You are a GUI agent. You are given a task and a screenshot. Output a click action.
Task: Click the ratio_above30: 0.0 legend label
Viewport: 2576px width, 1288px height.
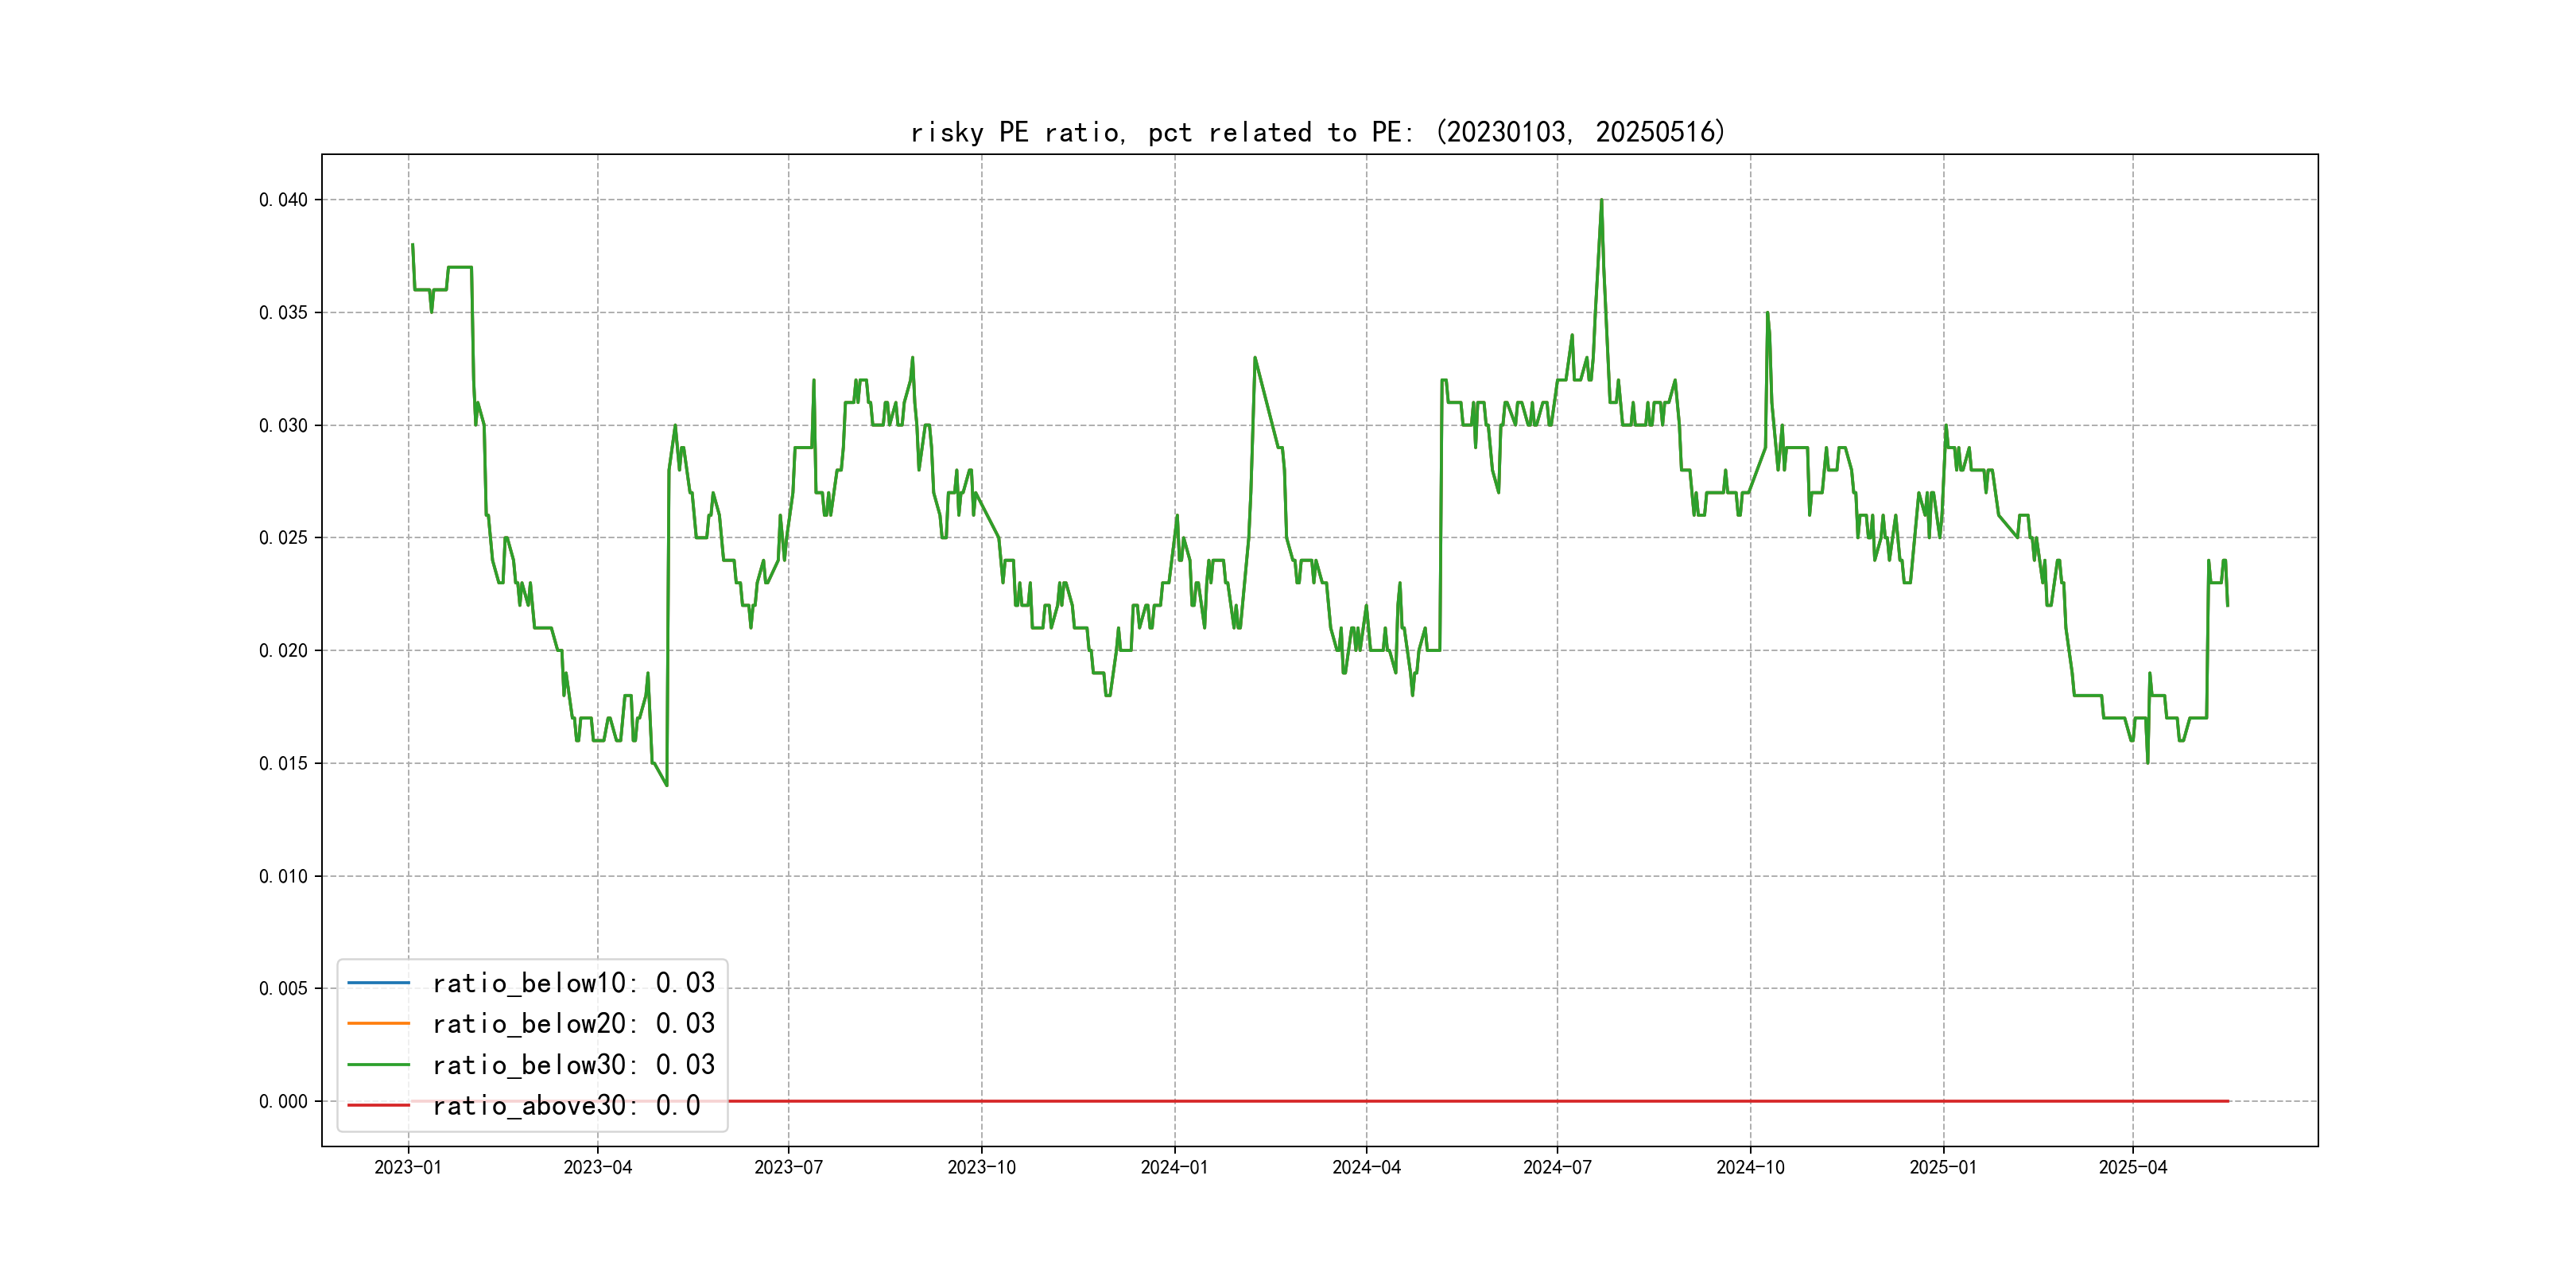(565, 1106)
